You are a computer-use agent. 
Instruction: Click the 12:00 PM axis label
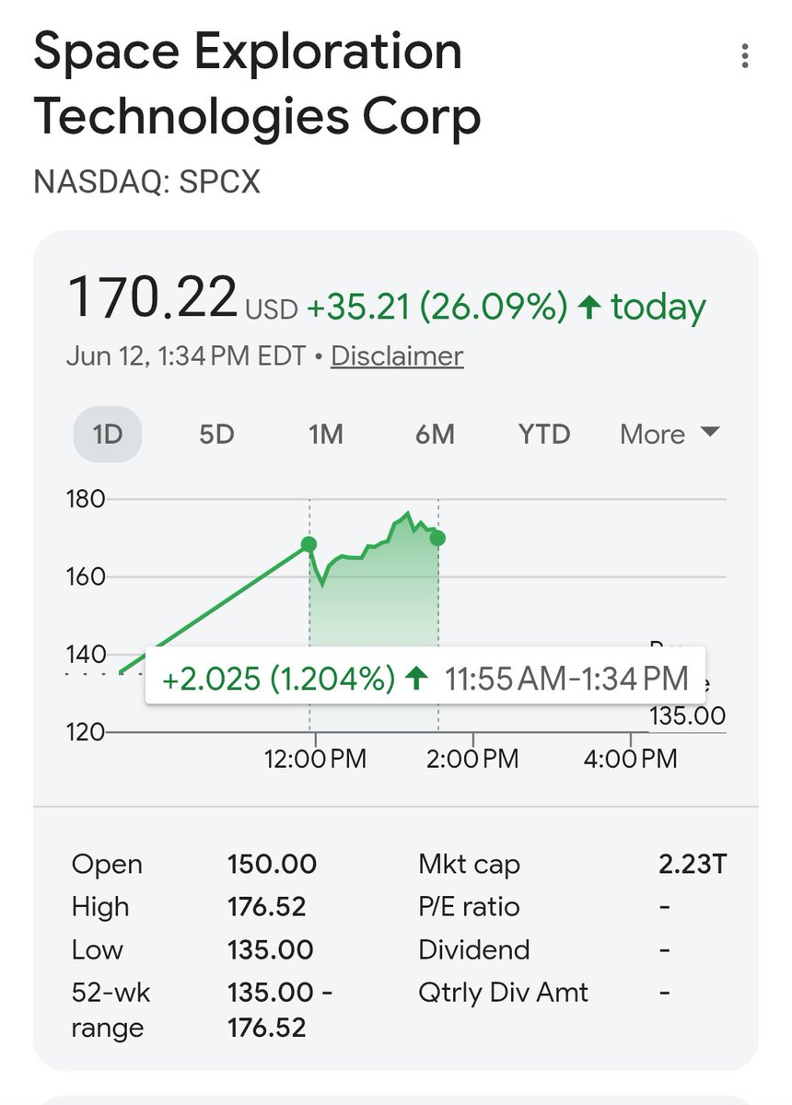(316, 759)
